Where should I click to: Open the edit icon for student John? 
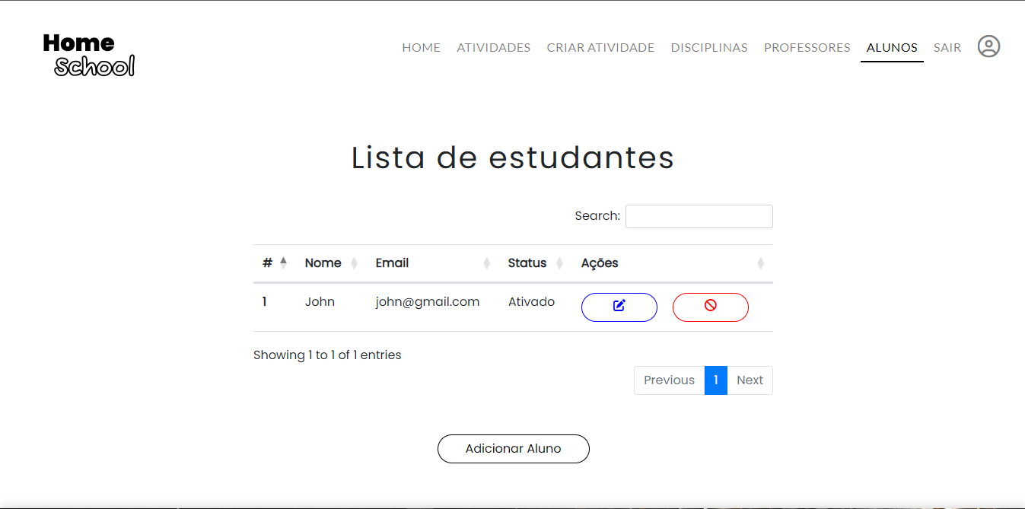(x=619, y=307)
